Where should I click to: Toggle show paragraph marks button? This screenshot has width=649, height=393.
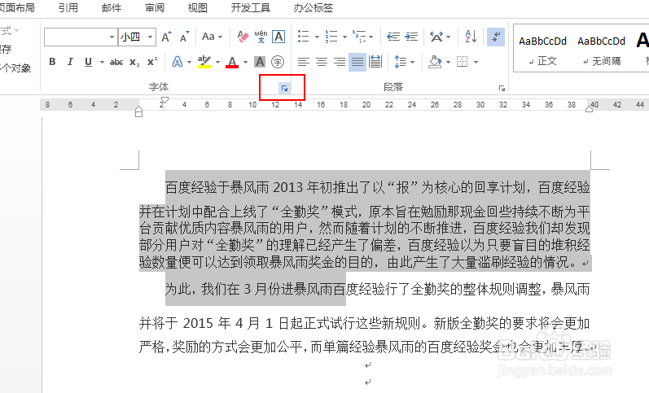point(495,37)
